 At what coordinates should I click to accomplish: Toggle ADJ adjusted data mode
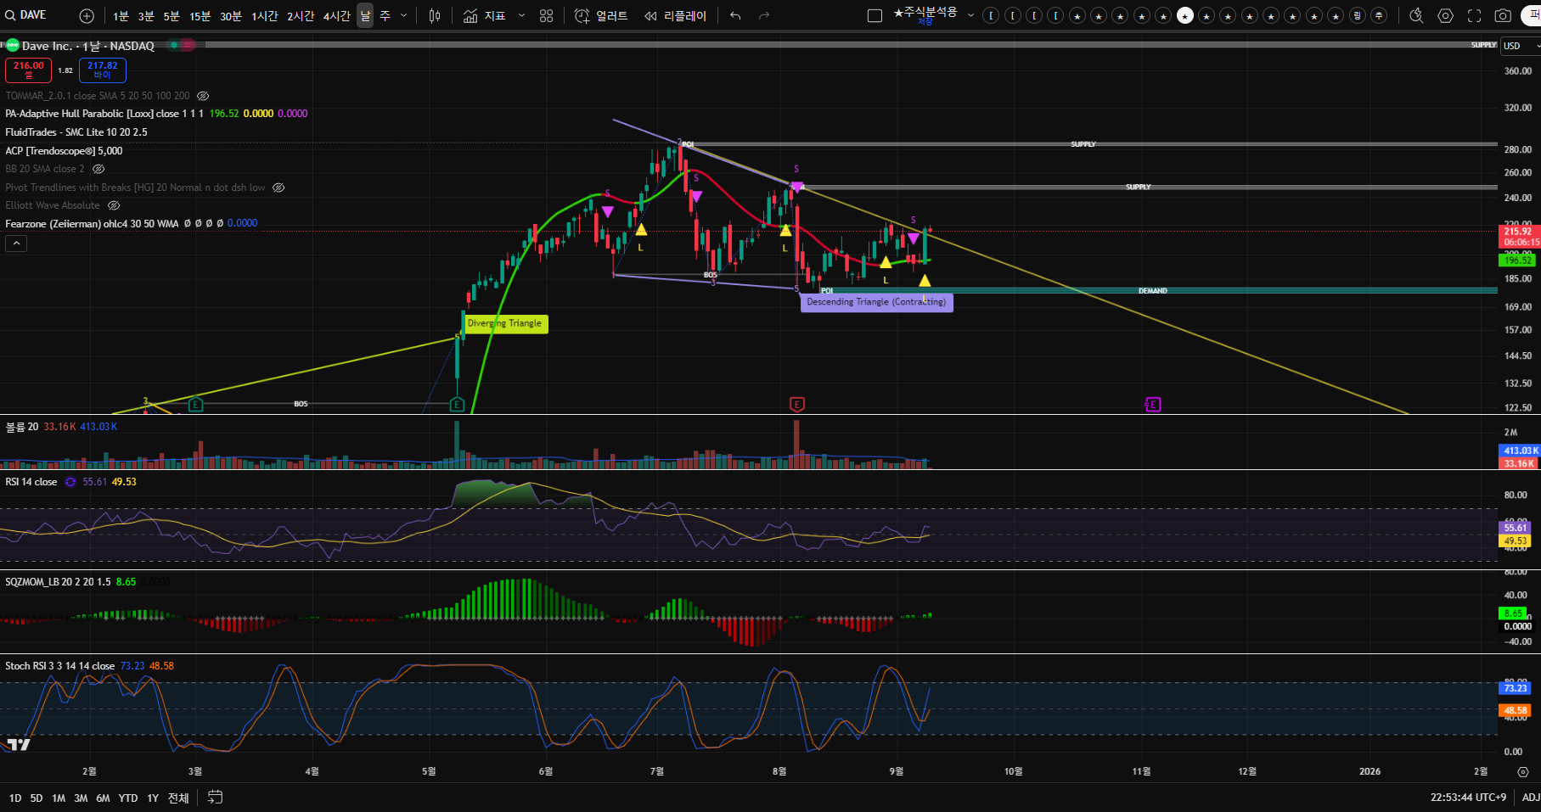tap(1530, 798)
